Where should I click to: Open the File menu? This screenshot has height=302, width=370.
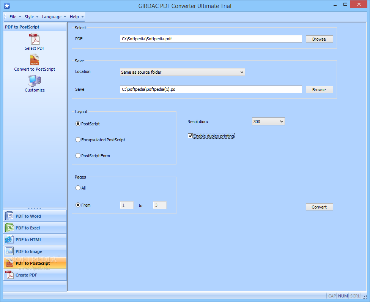click(x=13, y=17)
